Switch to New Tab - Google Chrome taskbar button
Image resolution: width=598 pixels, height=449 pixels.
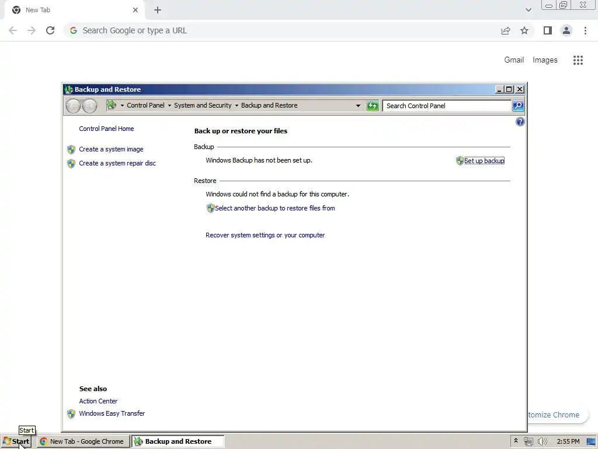pos(83,441)
